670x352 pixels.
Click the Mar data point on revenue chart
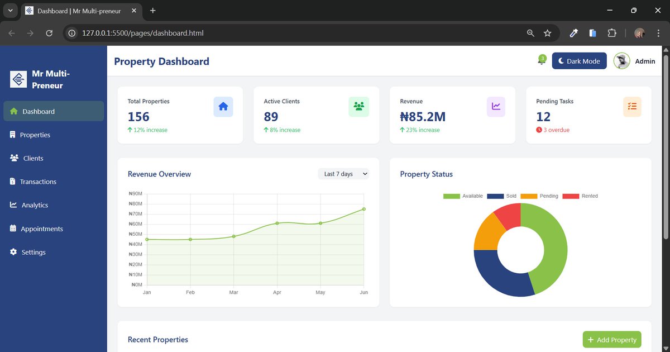[234, 236]
